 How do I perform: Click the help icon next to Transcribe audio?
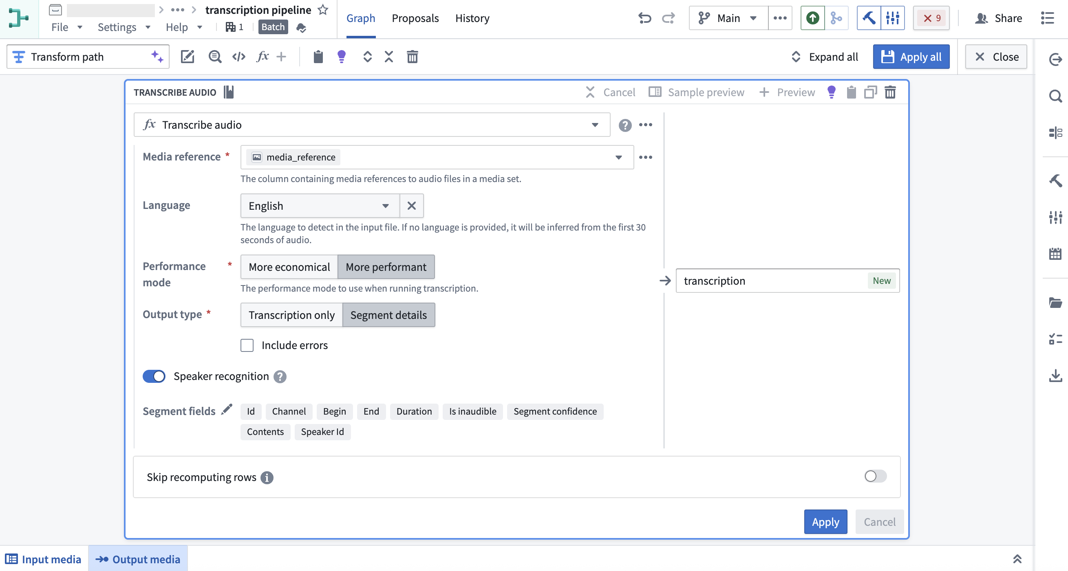[625, 125]
